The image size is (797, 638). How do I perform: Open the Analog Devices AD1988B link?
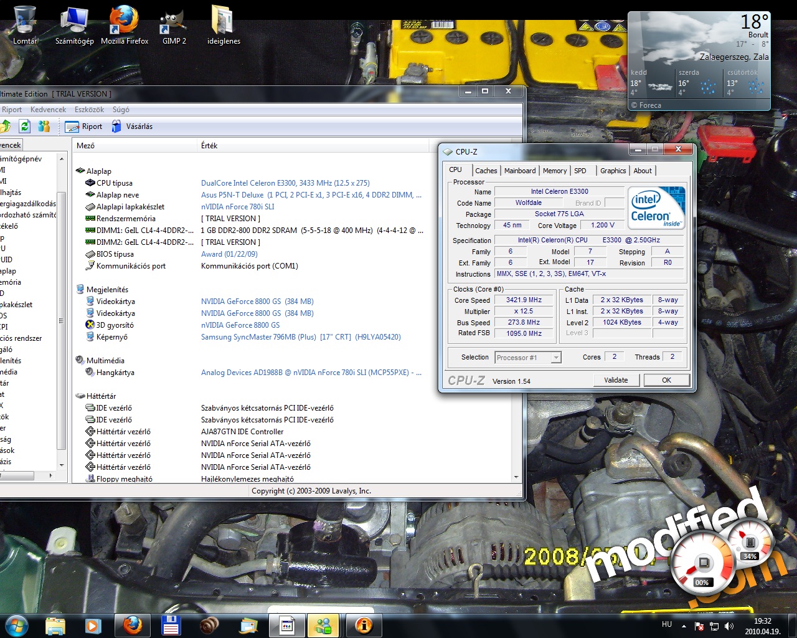pyautogui.click(x=311, y=373)
